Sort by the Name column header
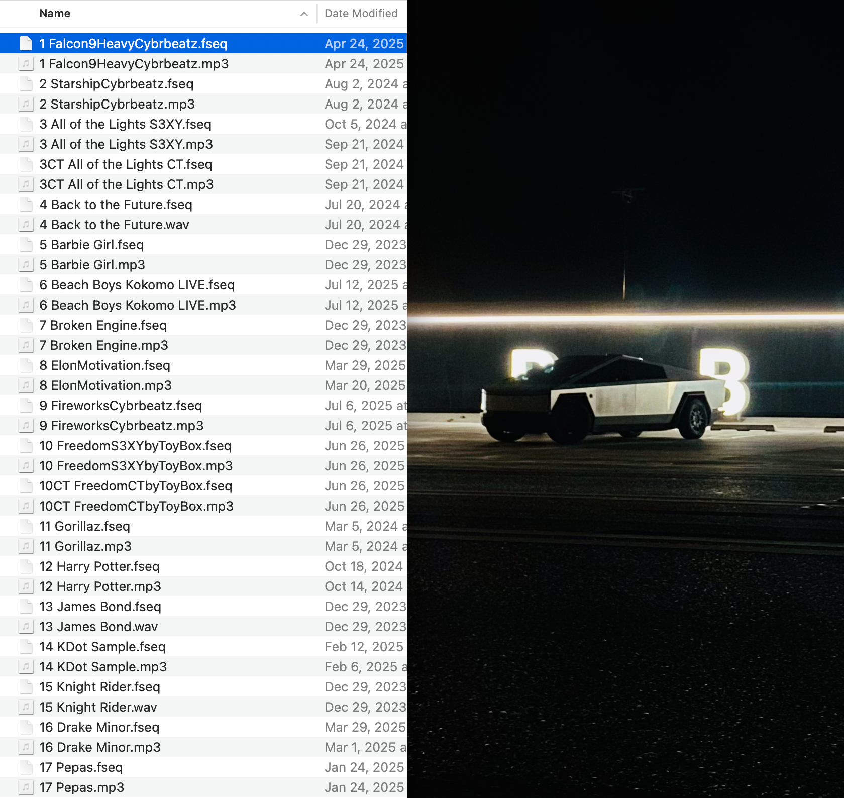The width and height of the screenshot is (844, 798). point(55,14)
